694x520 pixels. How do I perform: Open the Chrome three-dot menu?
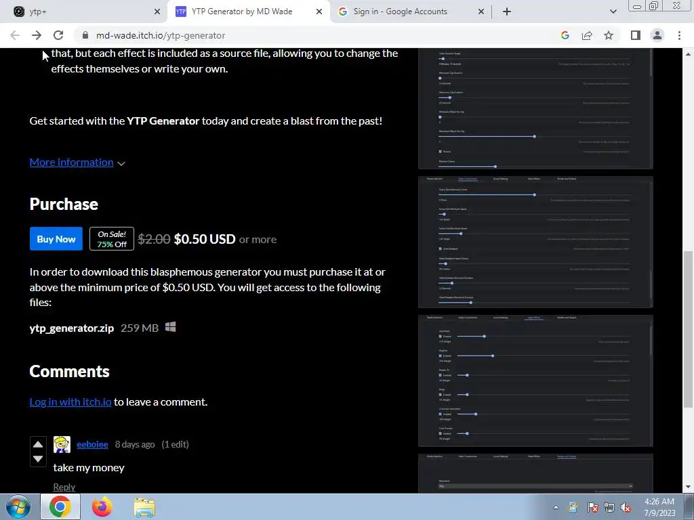[x=679, y=35]
